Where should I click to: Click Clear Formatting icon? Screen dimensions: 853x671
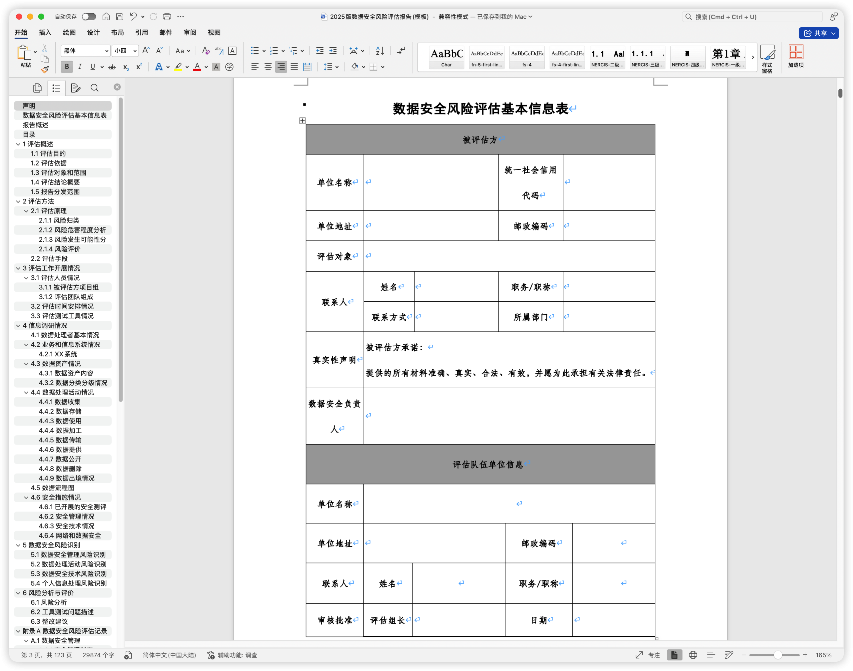pyautogui.click(x=206, y=51)
